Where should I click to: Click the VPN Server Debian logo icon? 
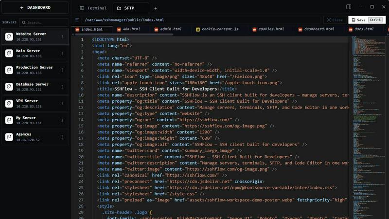point(9,104)
